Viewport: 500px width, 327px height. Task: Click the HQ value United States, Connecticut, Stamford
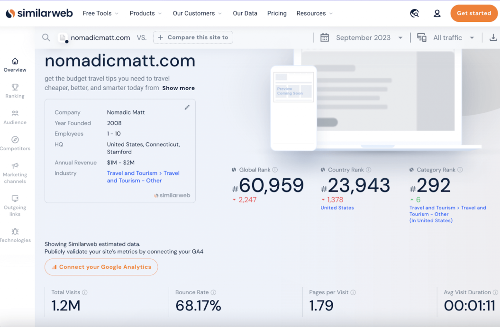[x=144, y=148]
